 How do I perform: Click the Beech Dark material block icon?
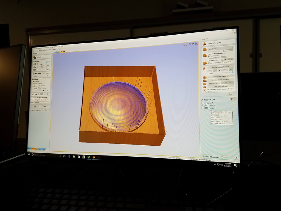205,49
